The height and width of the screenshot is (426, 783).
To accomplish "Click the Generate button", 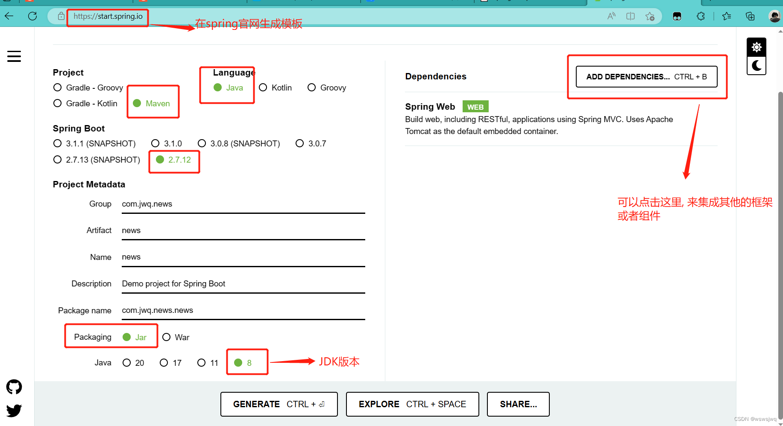I will [x=279, y=404].
